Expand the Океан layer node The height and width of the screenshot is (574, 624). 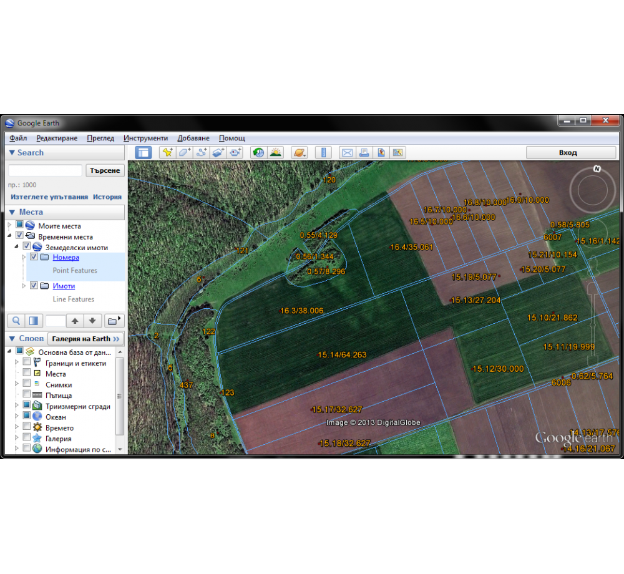click(x=17, y=416)
